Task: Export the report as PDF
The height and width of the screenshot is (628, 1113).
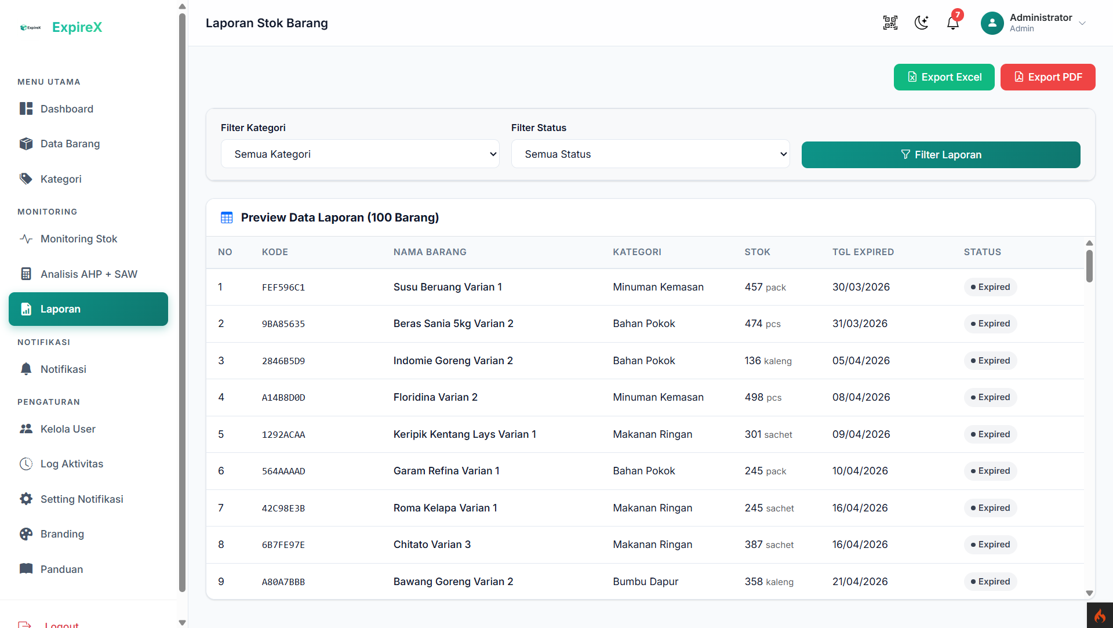Action: coord(1047,77)
